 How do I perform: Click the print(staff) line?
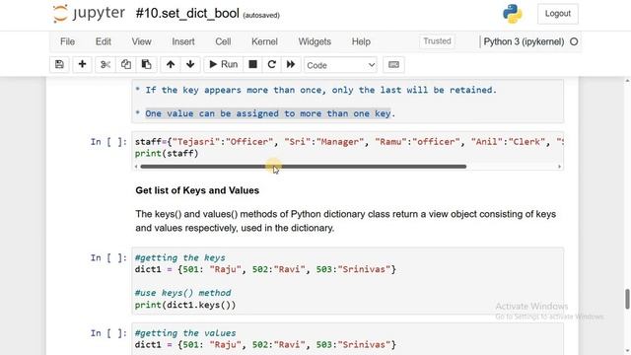[167, 154]
